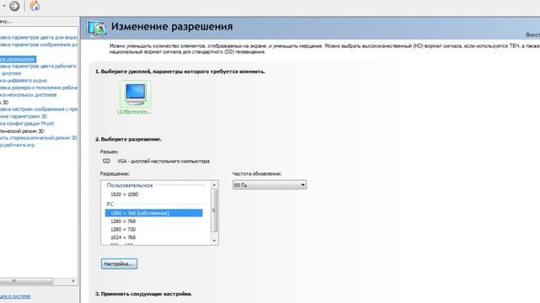Select highlighted Изменение разрешения tree item
540x303 pixels.
(x=18, y=59)
